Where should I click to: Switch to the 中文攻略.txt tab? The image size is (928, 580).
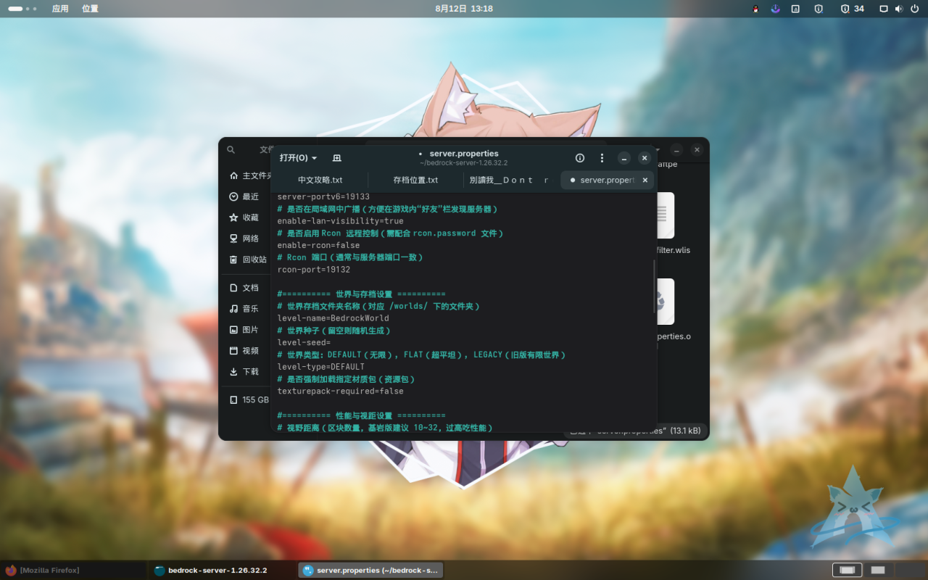click(320, 180)
